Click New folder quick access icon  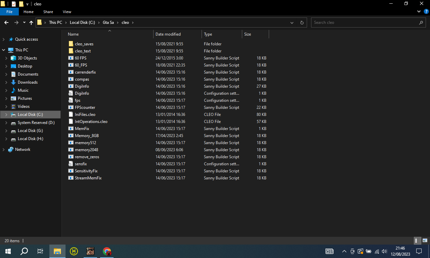tap(21, 4)
